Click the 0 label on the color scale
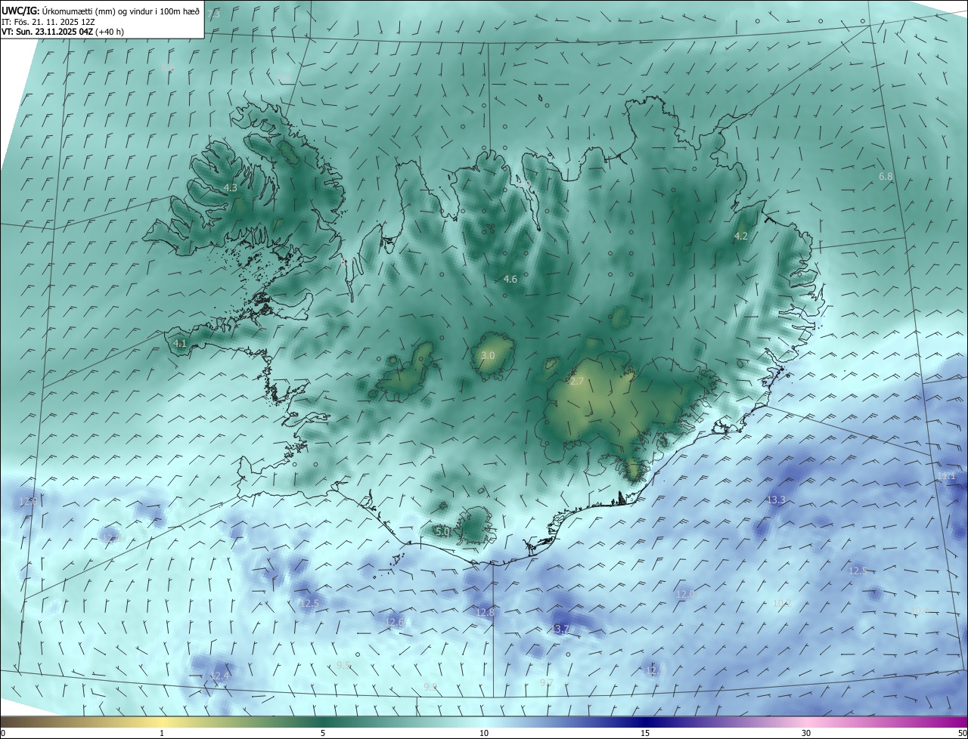The height and width of the screenshot is (739, 968). [x=3, y=734]
